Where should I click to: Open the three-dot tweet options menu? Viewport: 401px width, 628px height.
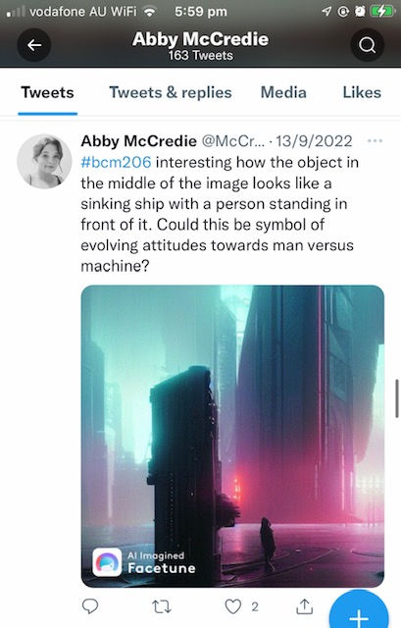click(x=375, y=141)
